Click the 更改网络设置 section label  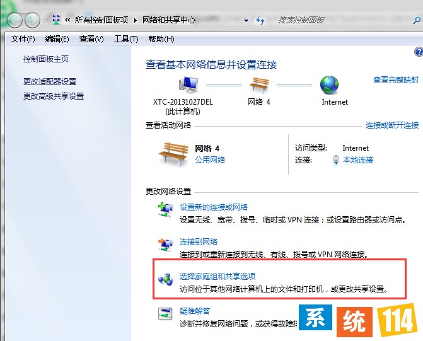(168, 191)
